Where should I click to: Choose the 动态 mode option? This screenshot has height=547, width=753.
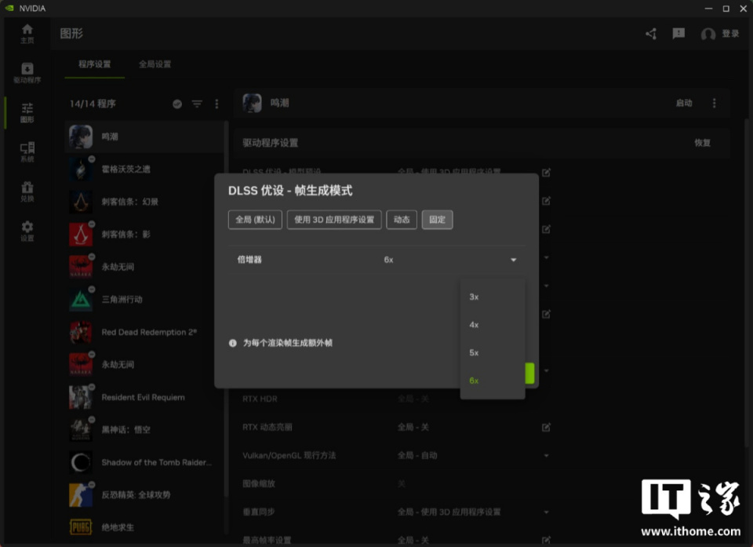click(x=402, y=220)
